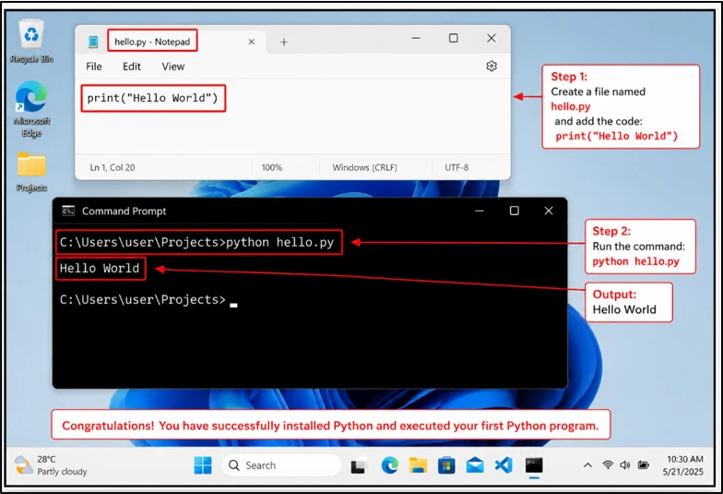The height and width of the screenshot is (494, 723).
Task: Close the Command Prompt window
Action: (549, 211)
